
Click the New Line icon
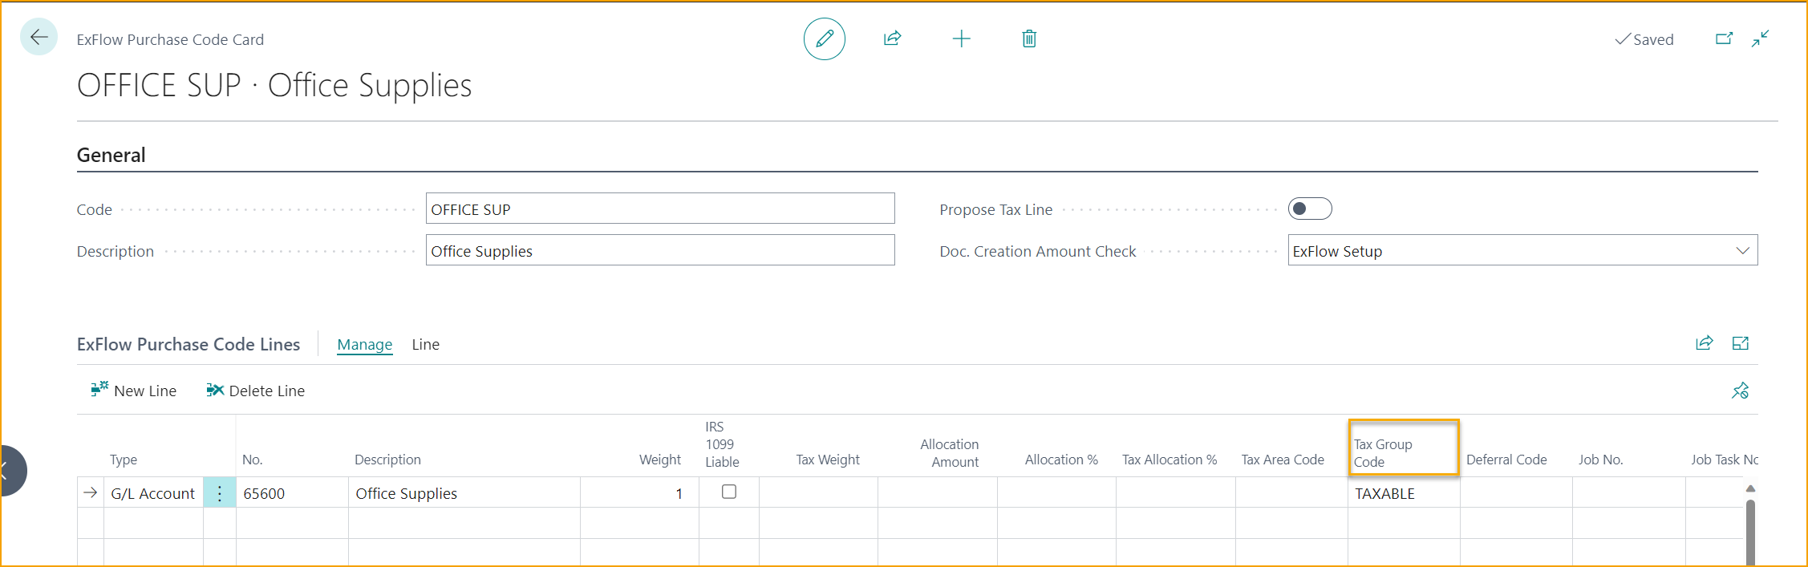[x=99, y=390]
